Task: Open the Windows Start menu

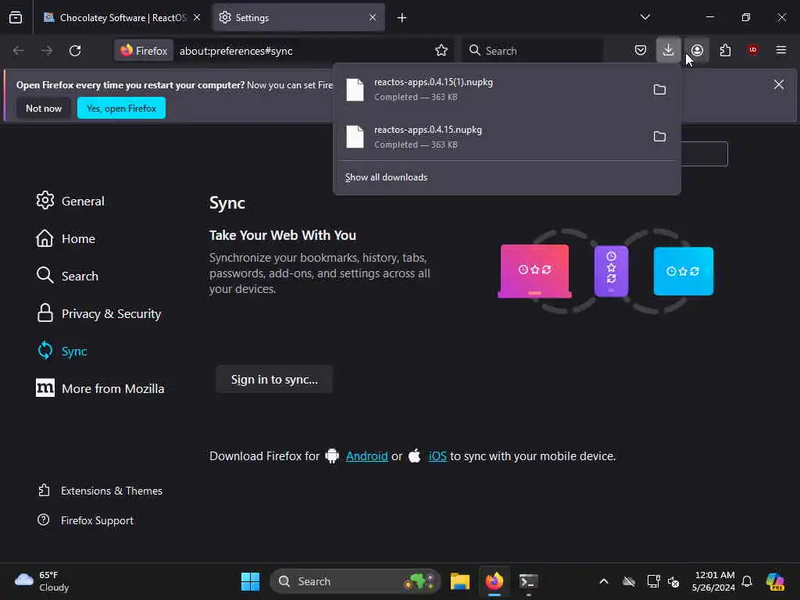Action: pyautogui.click(x=250, y=581)
